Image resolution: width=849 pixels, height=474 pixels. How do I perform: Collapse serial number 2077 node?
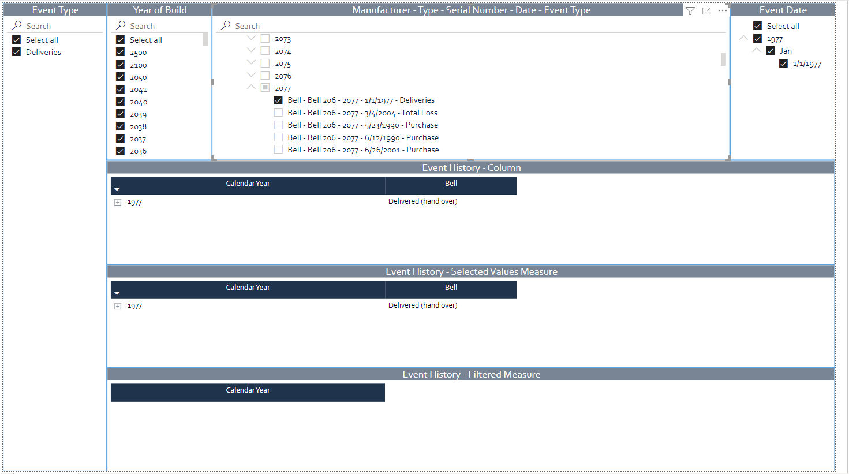point(251,87)
